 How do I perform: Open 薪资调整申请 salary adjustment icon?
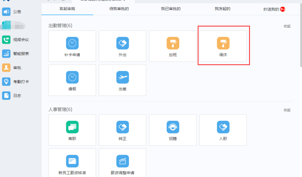[123, 161]
